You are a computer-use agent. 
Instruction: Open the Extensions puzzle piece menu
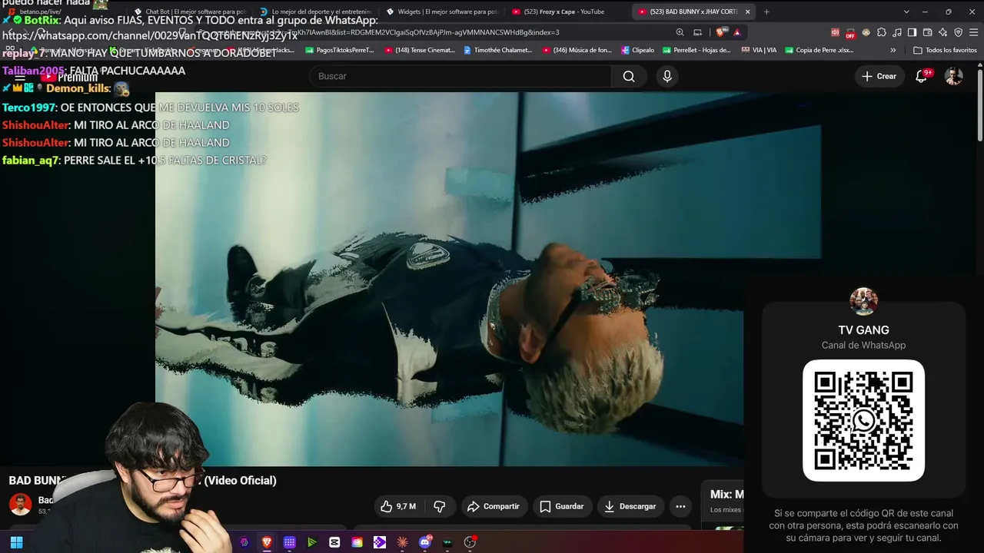(x=882, y=32)
